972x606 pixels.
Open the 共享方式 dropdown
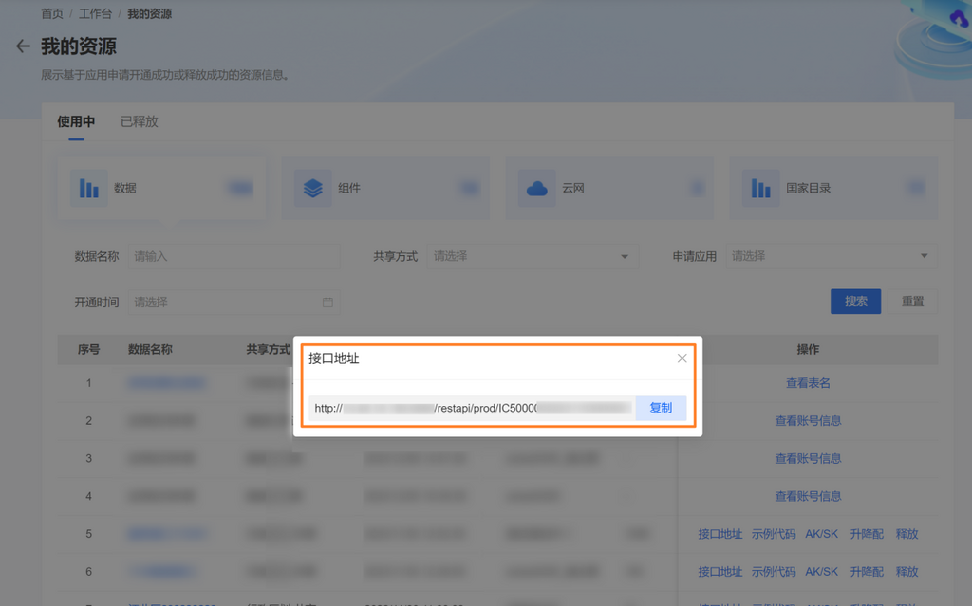click(533, 256)
